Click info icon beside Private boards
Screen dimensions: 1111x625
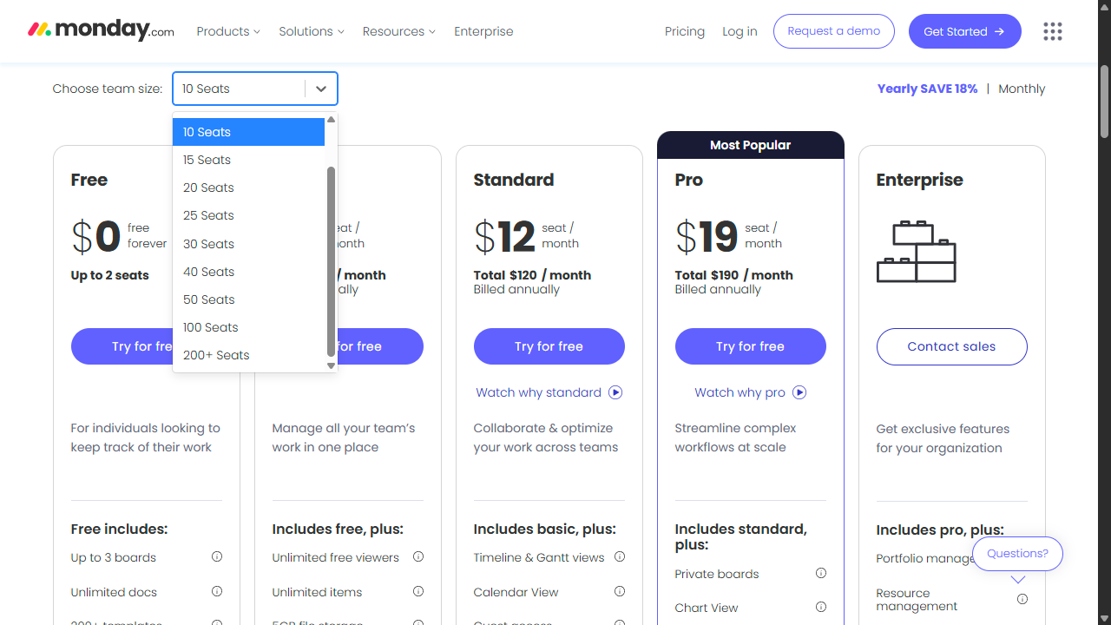click(x=821, y=574)
